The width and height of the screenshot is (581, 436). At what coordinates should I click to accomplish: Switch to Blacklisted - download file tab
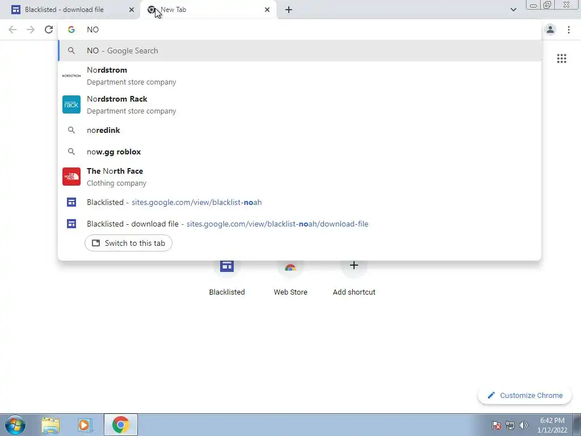[x=70, y=10]
